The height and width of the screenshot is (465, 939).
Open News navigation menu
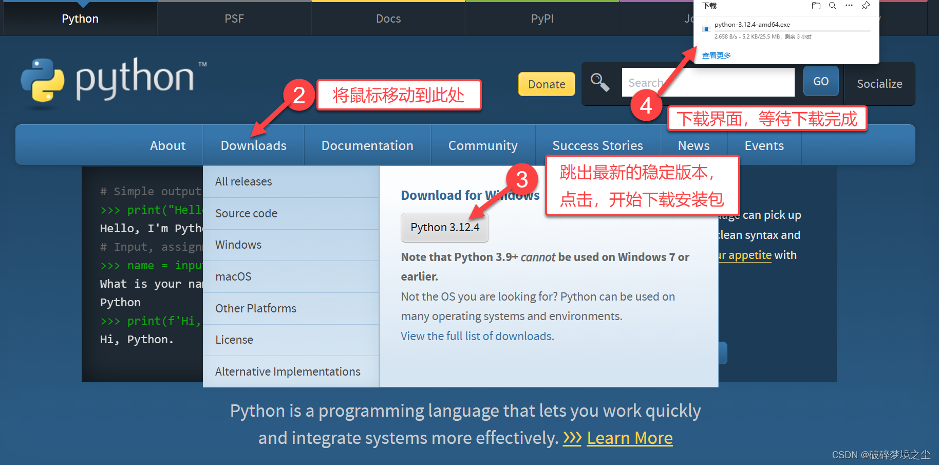693,145
